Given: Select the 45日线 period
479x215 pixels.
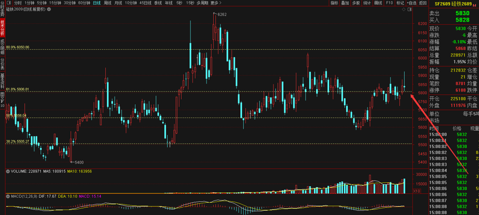Looking at the screenshot, I should [x=146, y=3].
